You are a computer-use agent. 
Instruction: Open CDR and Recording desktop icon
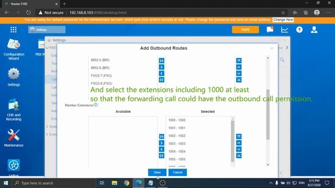14,110
